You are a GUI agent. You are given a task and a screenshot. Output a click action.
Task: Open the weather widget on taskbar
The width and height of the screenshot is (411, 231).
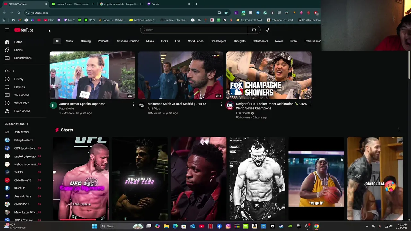coord(15,226)
